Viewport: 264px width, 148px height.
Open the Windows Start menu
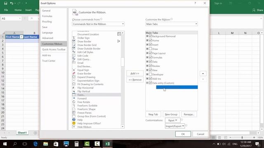[x=5, y=144]
